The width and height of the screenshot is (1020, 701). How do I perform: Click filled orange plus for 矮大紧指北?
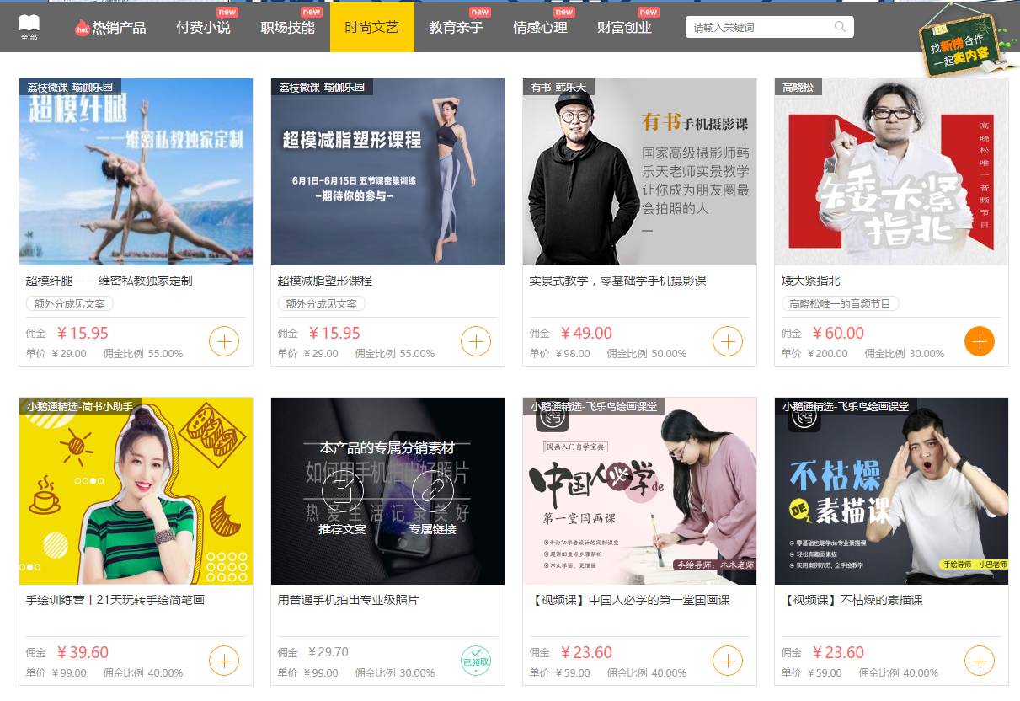[980, 341]
